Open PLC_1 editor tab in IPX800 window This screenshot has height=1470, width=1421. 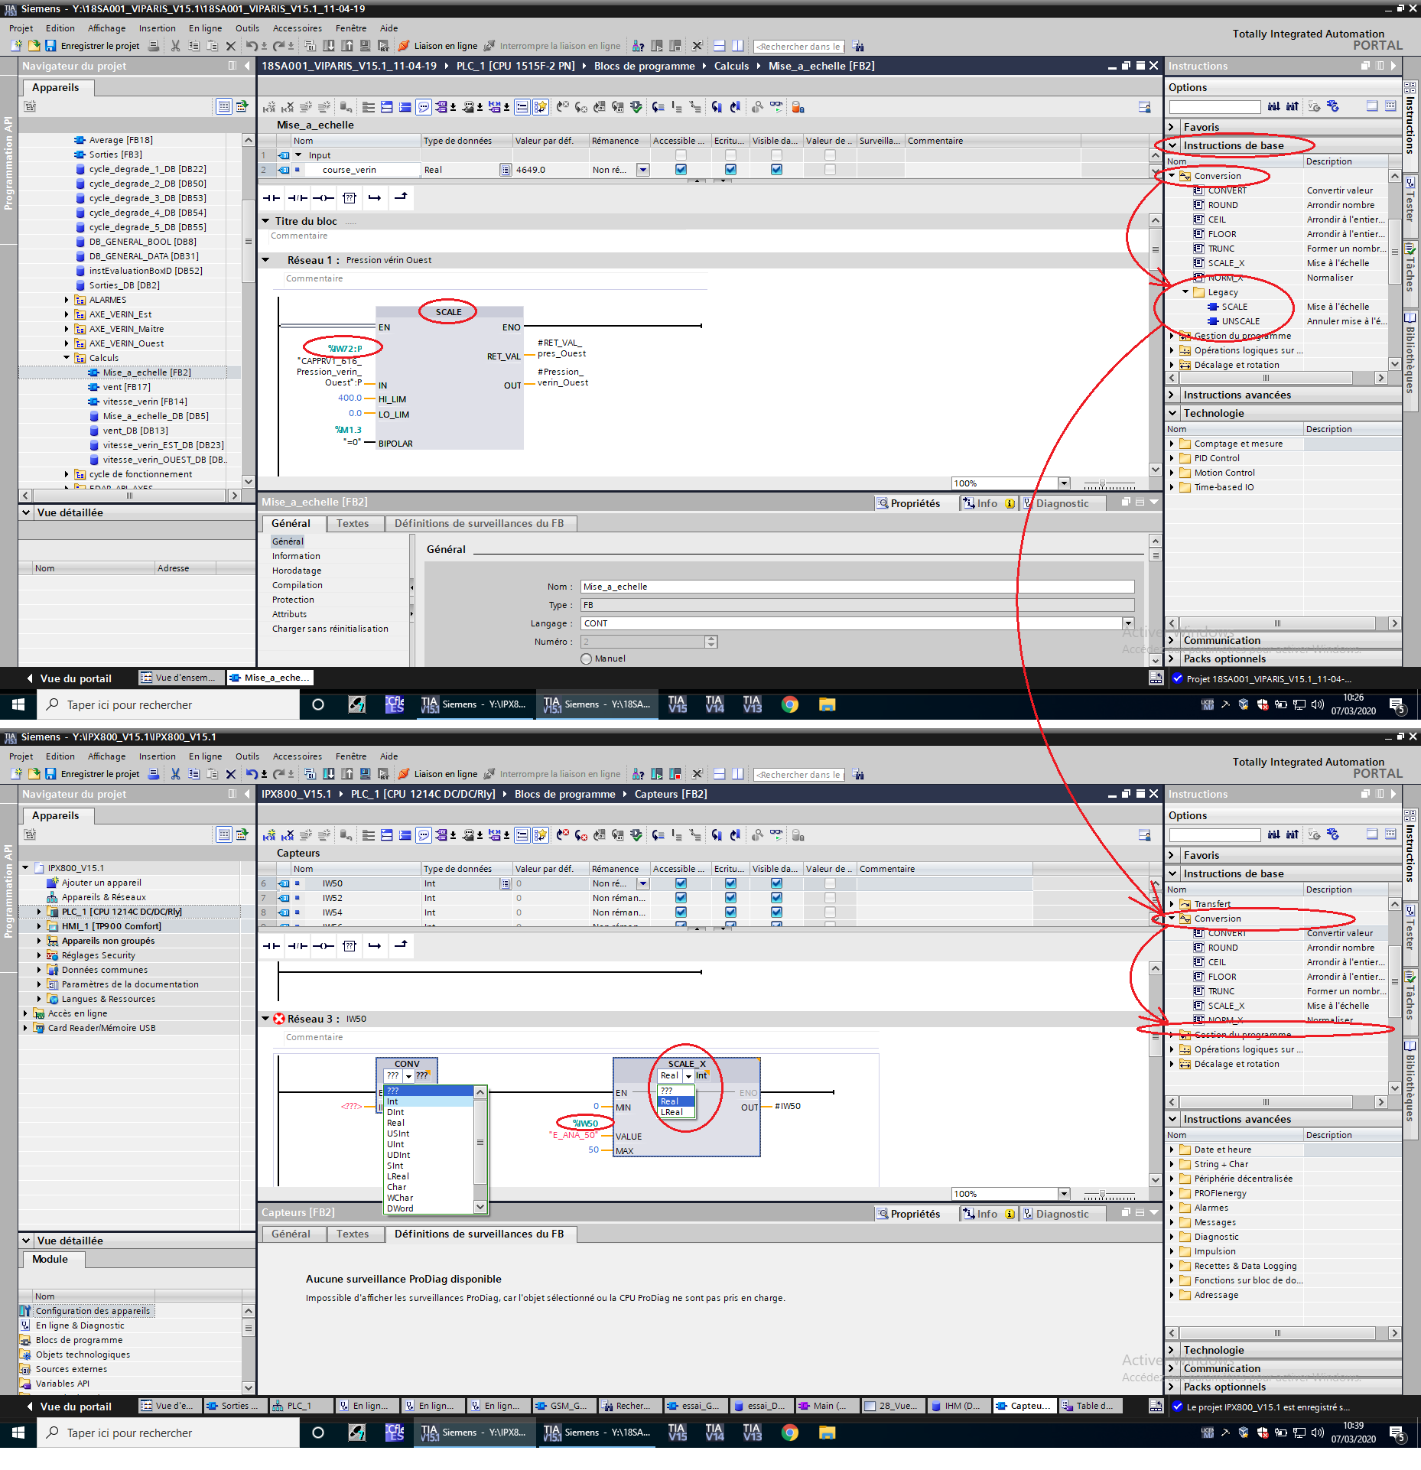click(x=299, y=1406)
